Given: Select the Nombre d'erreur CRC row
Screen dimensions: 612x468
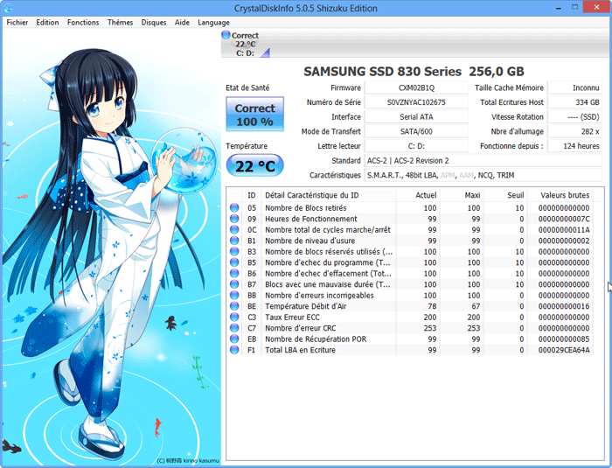Looking at the screenshot, I should pyautogui.click(x=410, y=328).
